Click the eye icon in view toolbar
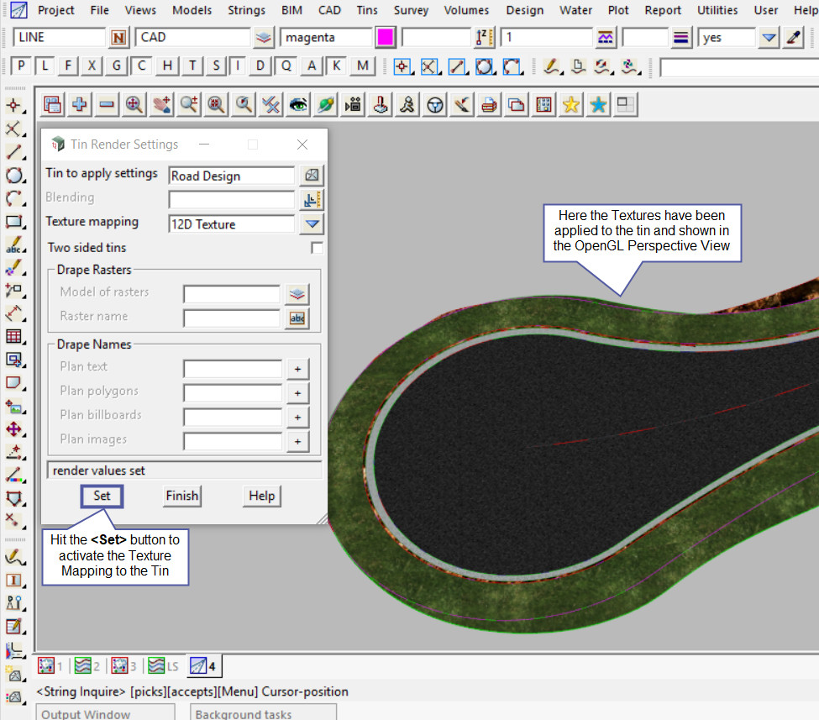This screenshot has height=720, width=819. pyautogui.click(x=298, y=104)
